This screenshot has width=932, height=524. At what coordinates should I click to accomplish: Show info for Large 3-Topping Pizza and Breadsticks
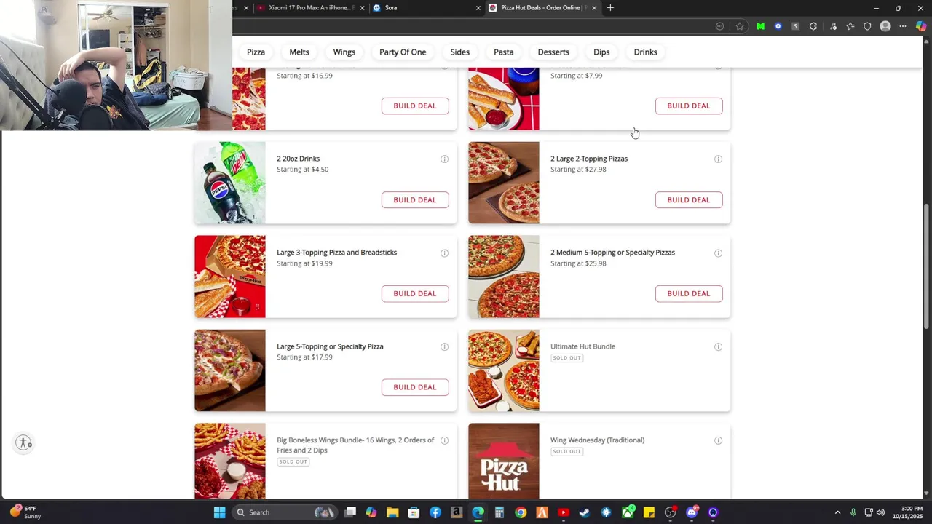click(x=444, y=253)
